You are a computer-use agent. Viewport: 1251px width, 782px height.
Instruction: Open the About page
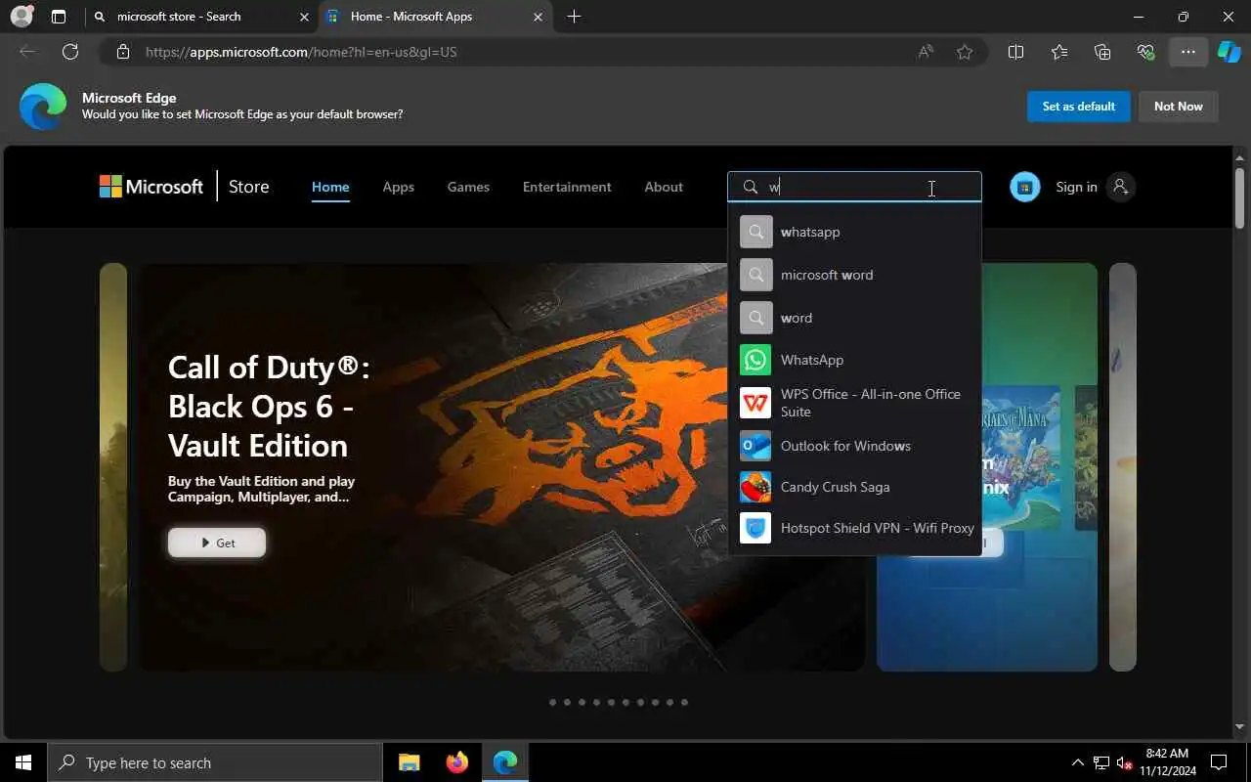pyautogui.click(x=664, y=187)
